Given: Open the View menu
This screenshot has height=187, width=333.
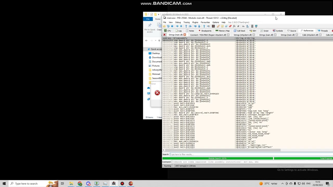Looking at the screenshot, I should [x=171, y=22].
